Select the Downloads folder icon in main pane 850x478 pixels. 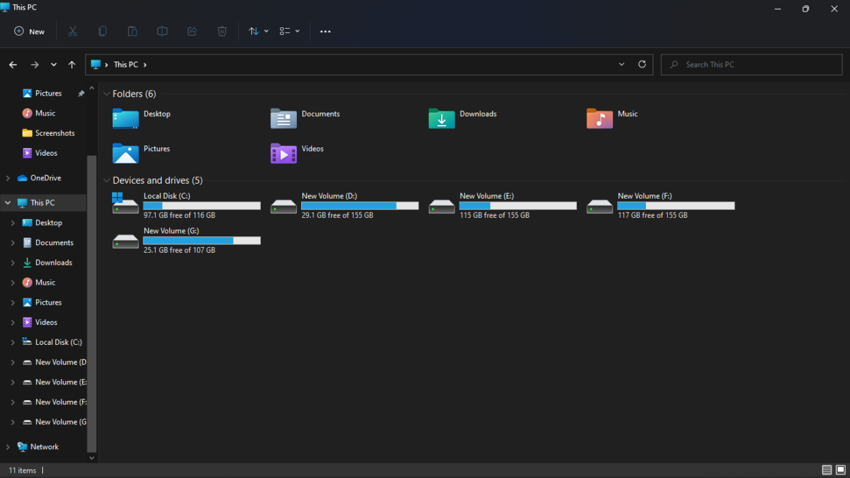coord(442,118)
